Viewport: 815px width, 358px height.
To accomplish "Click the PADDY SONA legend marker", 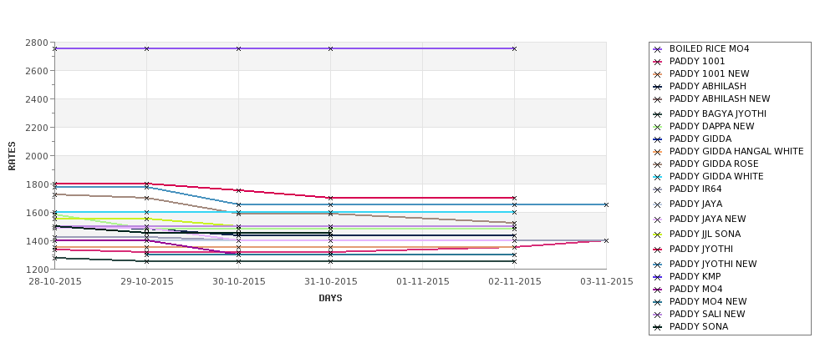I will tap(658, 327).
